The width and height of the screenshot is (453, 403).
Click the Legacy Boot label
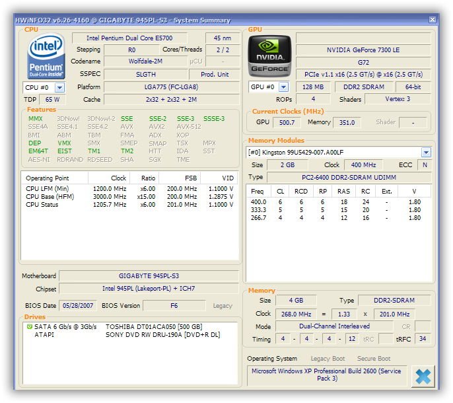point(328,359)
